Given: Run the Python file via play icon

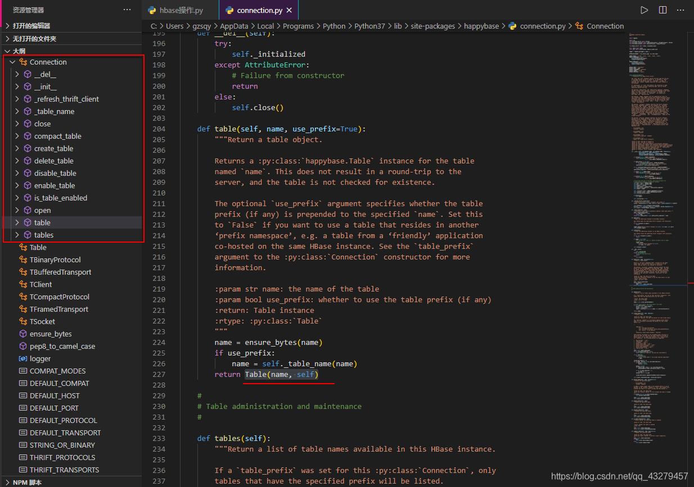Looking at the screenshot, I should pyautogui.click(x=643, y=10).
